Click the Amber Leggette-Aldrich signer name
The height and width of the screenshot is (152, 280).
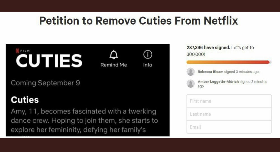tap(218, 82)
